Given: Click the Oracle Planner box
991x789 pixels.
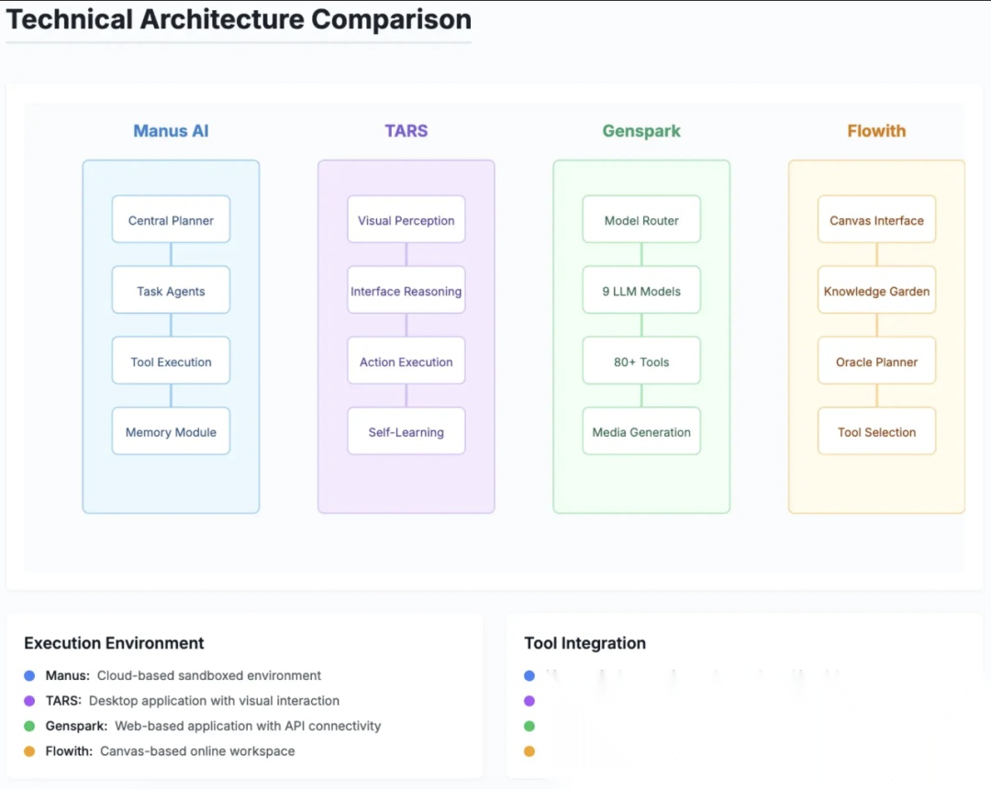Looking at the screenshot, I should [x=876, y=361].
